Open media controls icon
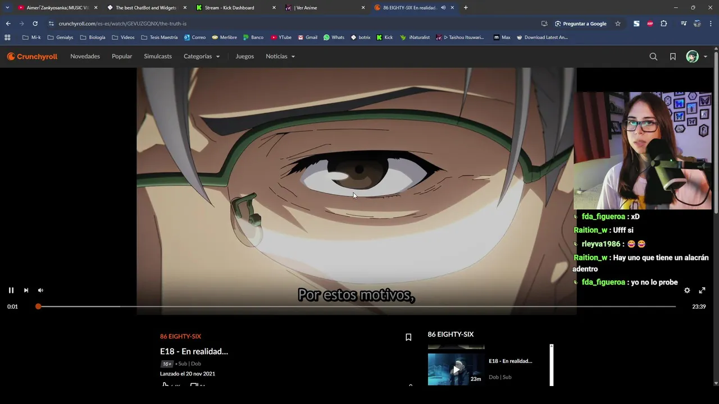The width and height of the screenshot is (719, 404). pyautogui.click(x=683, y=24)
